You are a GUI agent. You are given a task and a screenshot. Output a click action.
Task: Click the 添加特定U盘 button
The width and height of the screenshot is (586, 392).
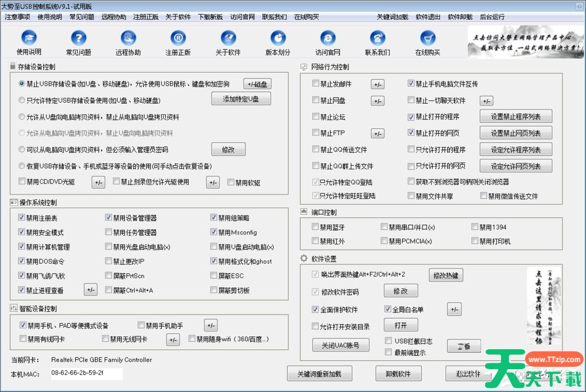(x=241, y=99)
